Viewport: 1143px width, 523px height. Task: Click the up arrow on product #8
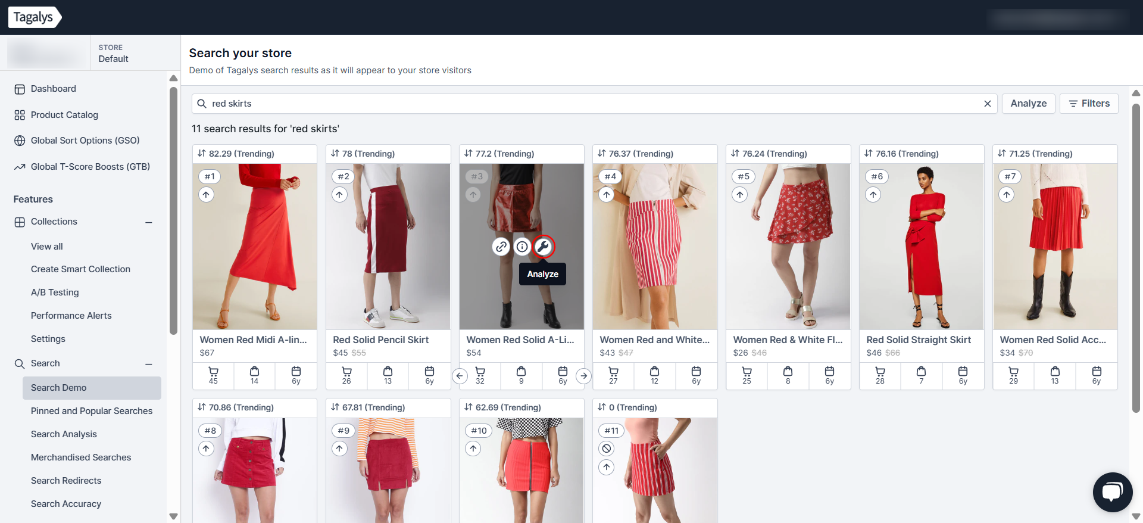click(x=206, y=449)
